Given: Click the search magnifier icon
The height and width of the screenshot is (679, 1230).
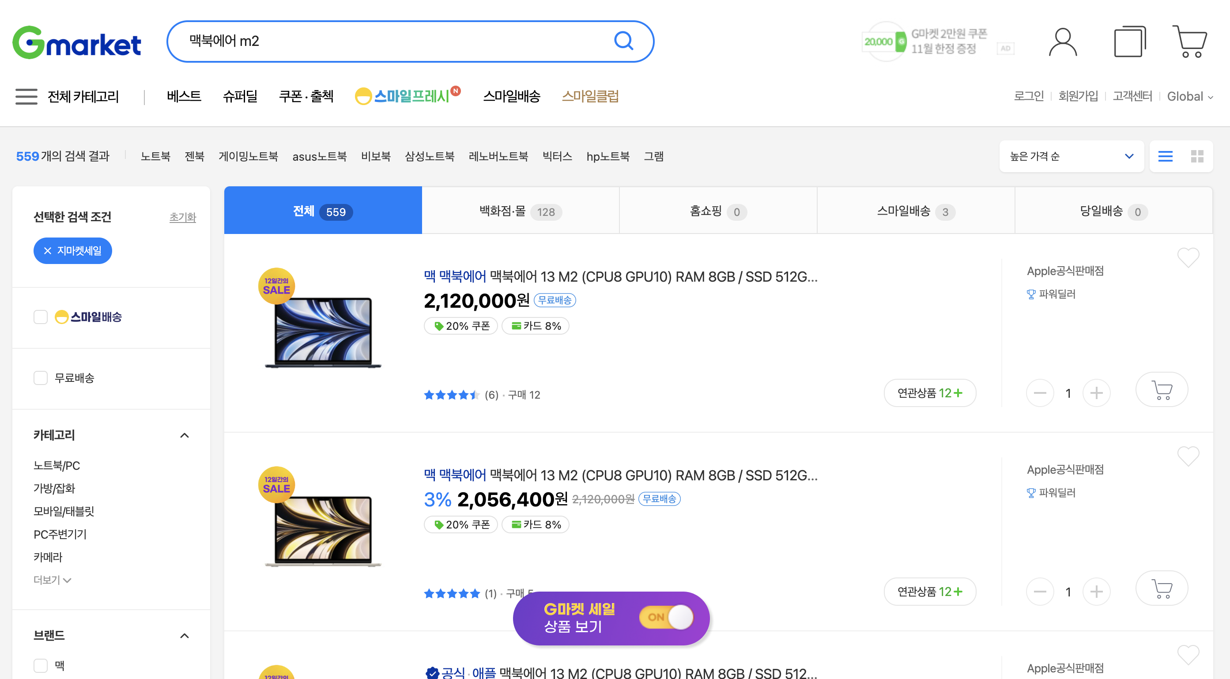Looking at the screenshot, I should (x=623, y=41).
